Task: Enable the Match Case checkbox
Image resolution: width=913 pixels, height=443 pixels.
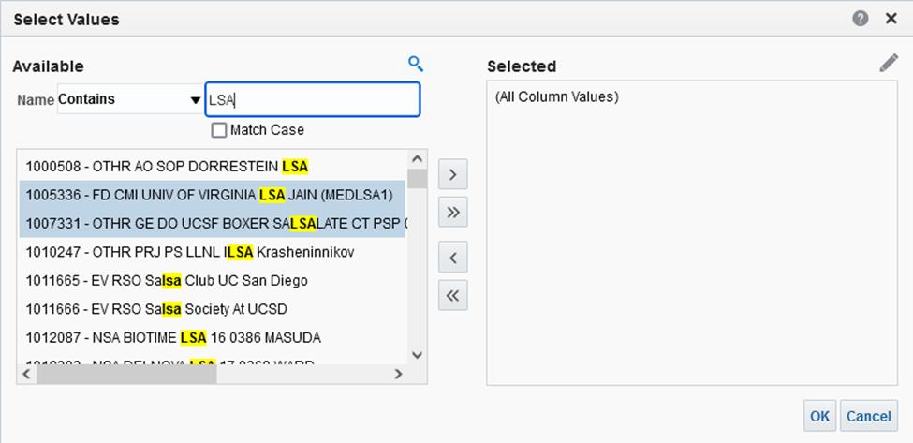Action: pyautogui.click(x=219, y=130)
